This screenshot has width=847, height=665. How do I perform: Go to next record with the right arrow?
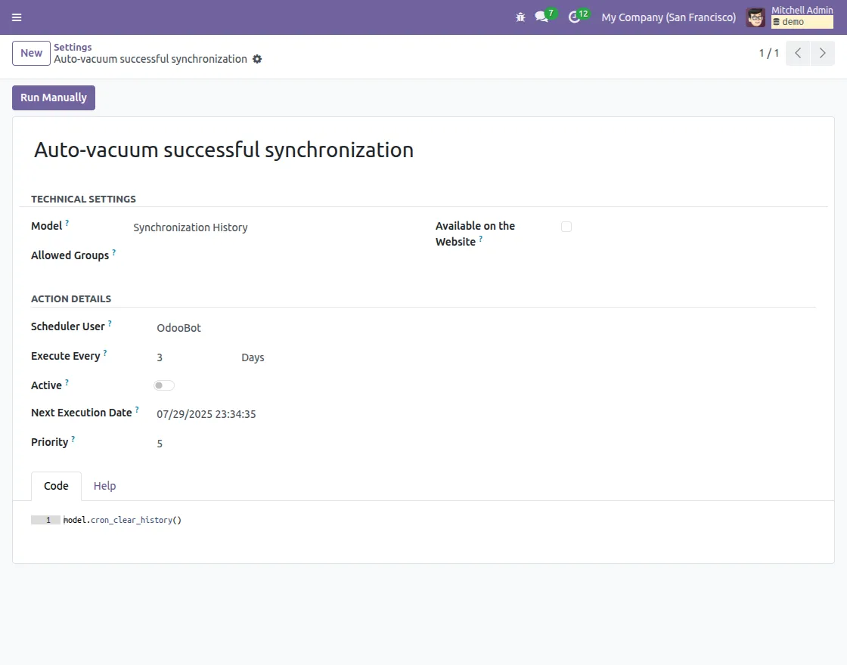coord(823,53)
